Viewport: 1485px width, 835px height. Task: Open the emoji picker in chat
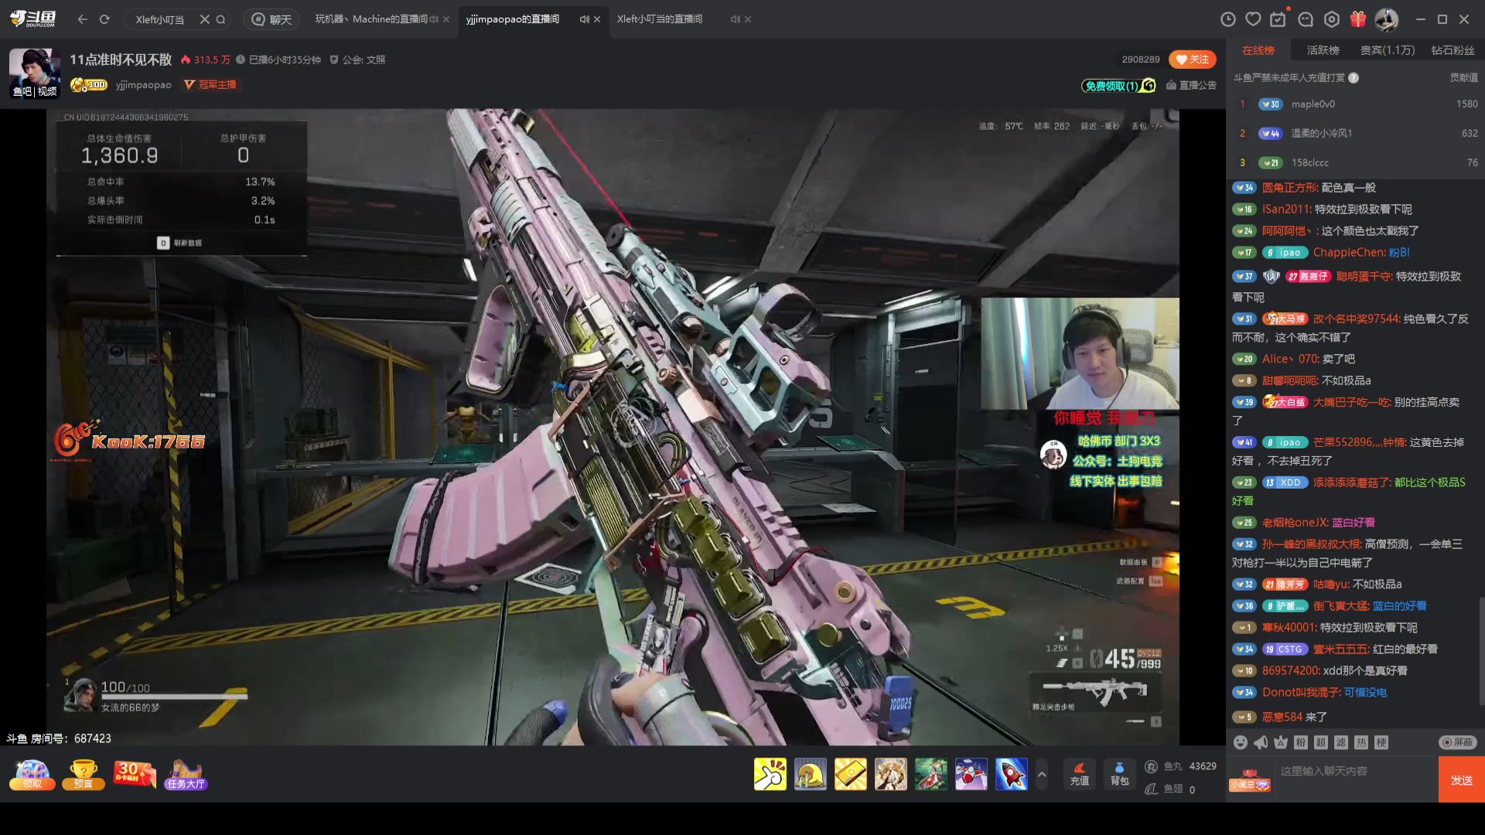pos(1241,742)
